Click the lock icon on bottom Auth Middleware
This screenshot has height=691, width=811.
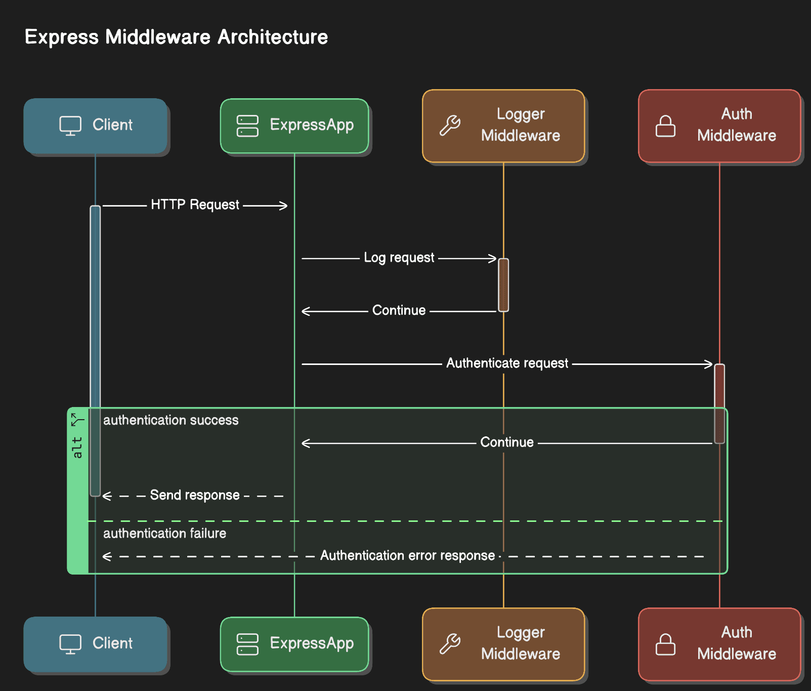pyautogui.click(x=665, y=644)
